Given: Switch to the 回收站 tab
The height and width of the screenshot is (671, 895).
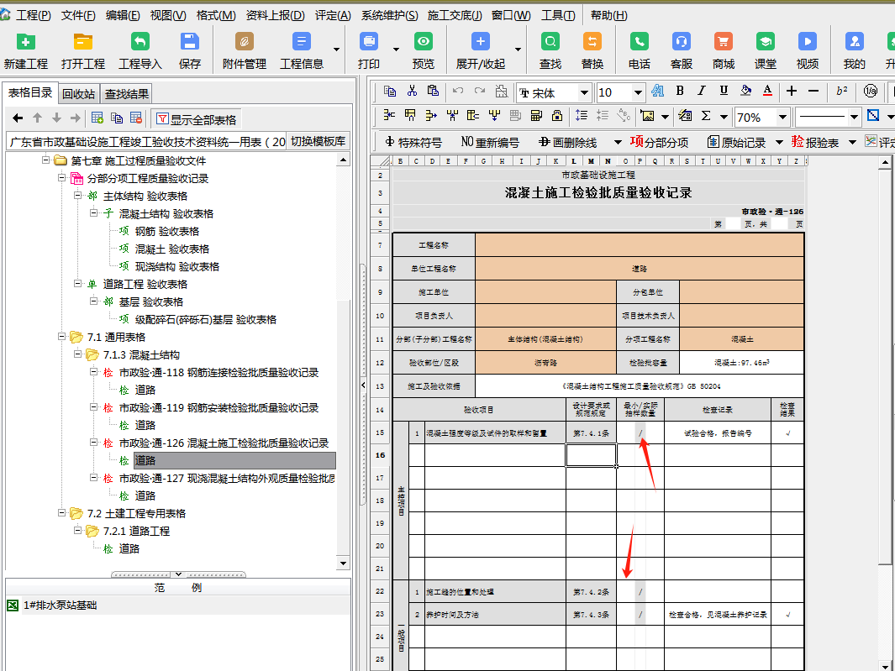Looking at the screenshot, I should (79, 94).
